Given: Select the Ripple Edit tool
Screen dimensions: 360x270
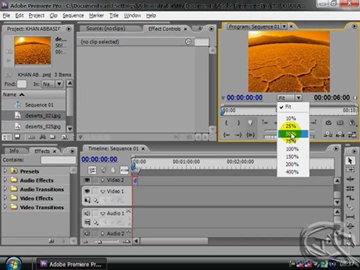Looking at the screenshot, I should (x=350, y=179).
